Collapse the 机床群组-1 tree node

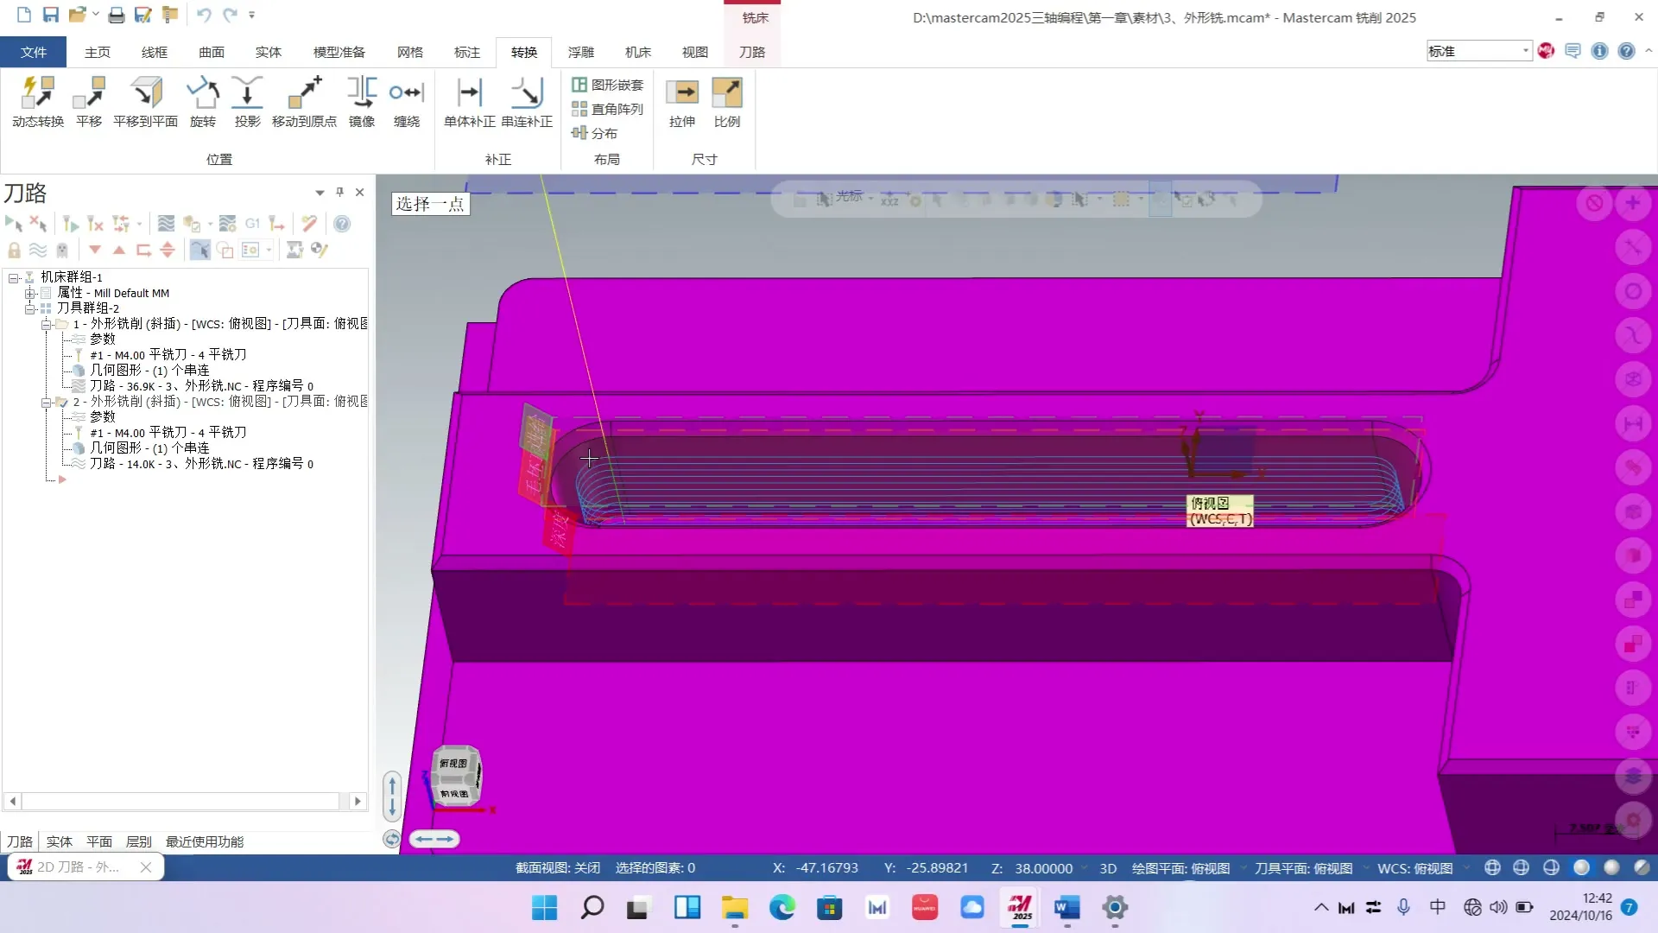tap(14, 278)
